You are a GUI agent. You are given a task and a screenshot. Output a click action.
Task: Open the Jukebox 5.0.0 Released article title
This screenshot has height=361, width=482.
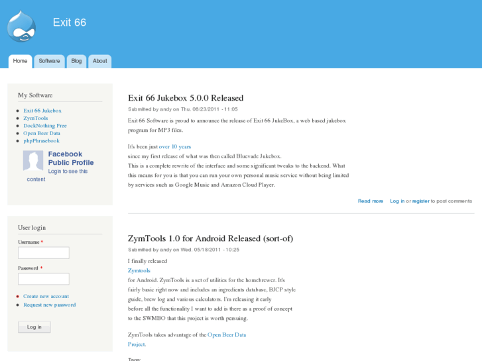pos(186,98)
